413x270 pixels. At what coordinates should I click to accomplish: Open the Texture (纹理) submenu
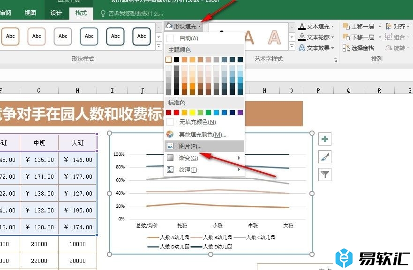tap(204, 170)
